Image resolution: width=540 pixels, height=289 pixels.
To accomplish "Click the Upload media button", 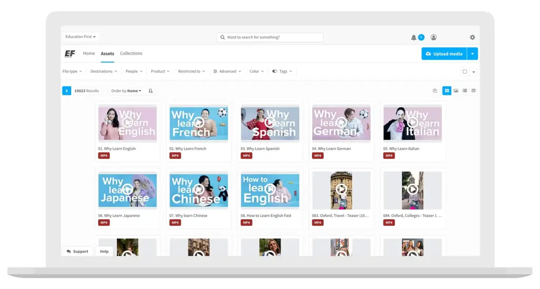I will coord(444,54).
